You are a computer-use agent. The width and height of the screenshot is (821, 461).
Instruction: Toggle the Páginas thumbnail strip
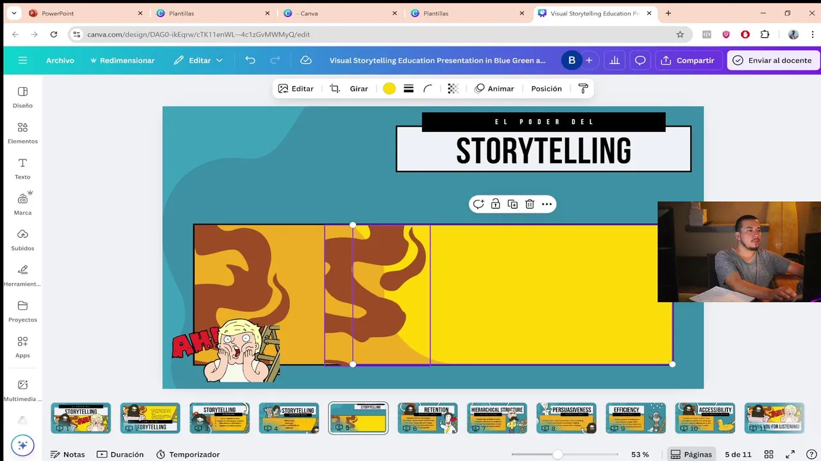click(x=691, y=454)
